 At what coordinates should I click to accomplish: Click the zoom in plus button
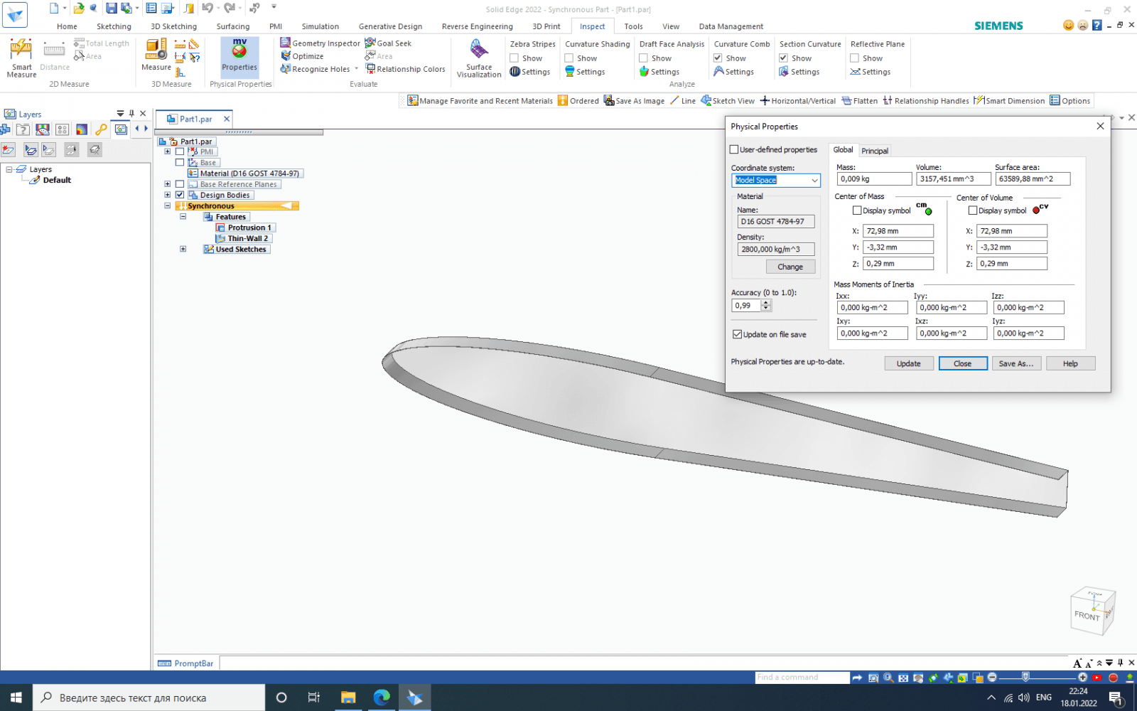pos(1082,678)
